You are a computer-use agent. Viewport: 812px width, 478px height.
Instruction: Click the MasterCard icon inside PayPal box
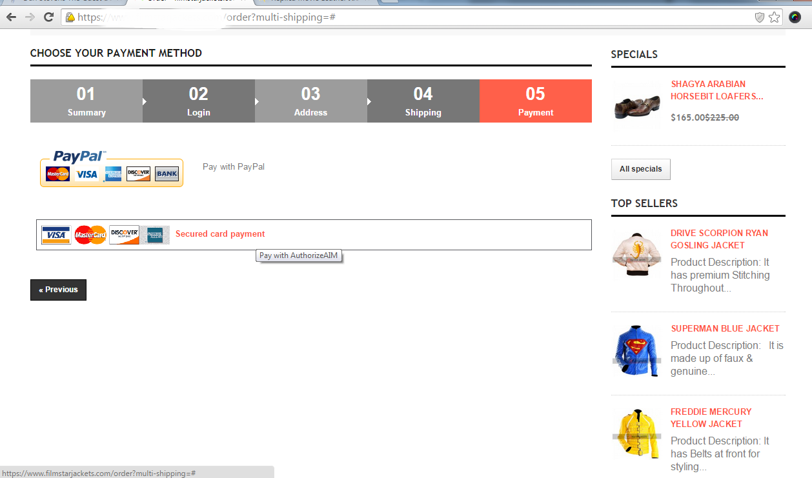[x=57, y=174]
